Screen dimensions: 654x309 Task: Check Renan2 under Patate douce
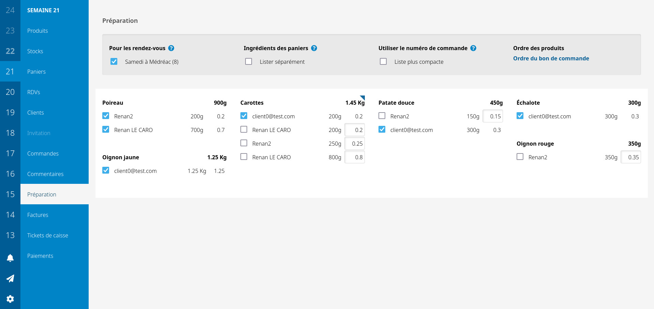382,116
